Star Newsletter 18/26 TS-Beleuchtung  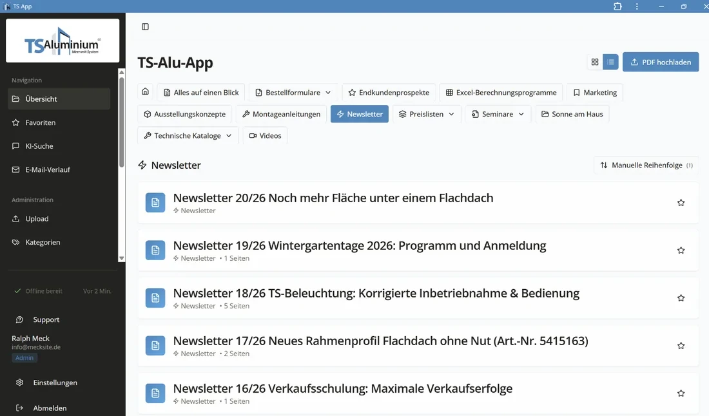[681, 298]
